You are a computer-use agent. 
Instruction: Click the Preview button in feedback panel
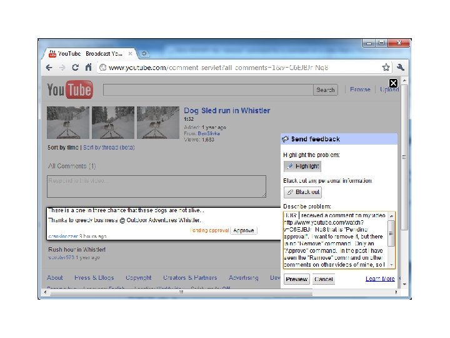(297, 279)
